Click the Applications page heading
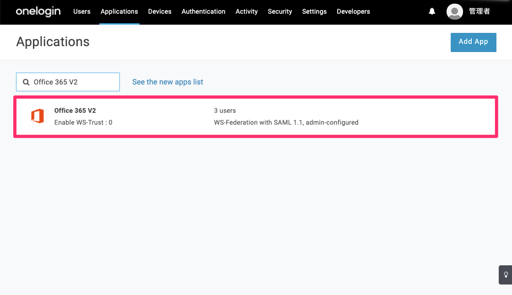Image resolution: width=512 pixels, height=295 pixels. 53,42
